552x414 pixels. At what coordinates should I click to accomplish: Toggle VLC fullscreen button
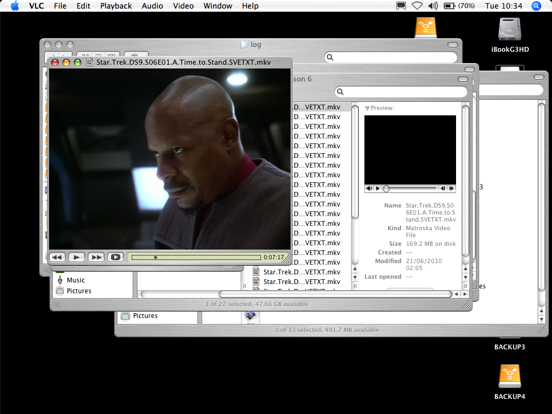[115, 257]
